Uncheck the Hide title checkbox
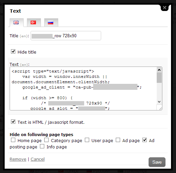This screenshot has width=176, height=173. pos(13,52)
